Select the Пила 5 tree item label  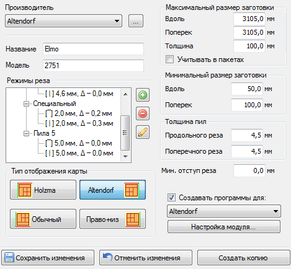pyautogui.click(x=44, y=133)
